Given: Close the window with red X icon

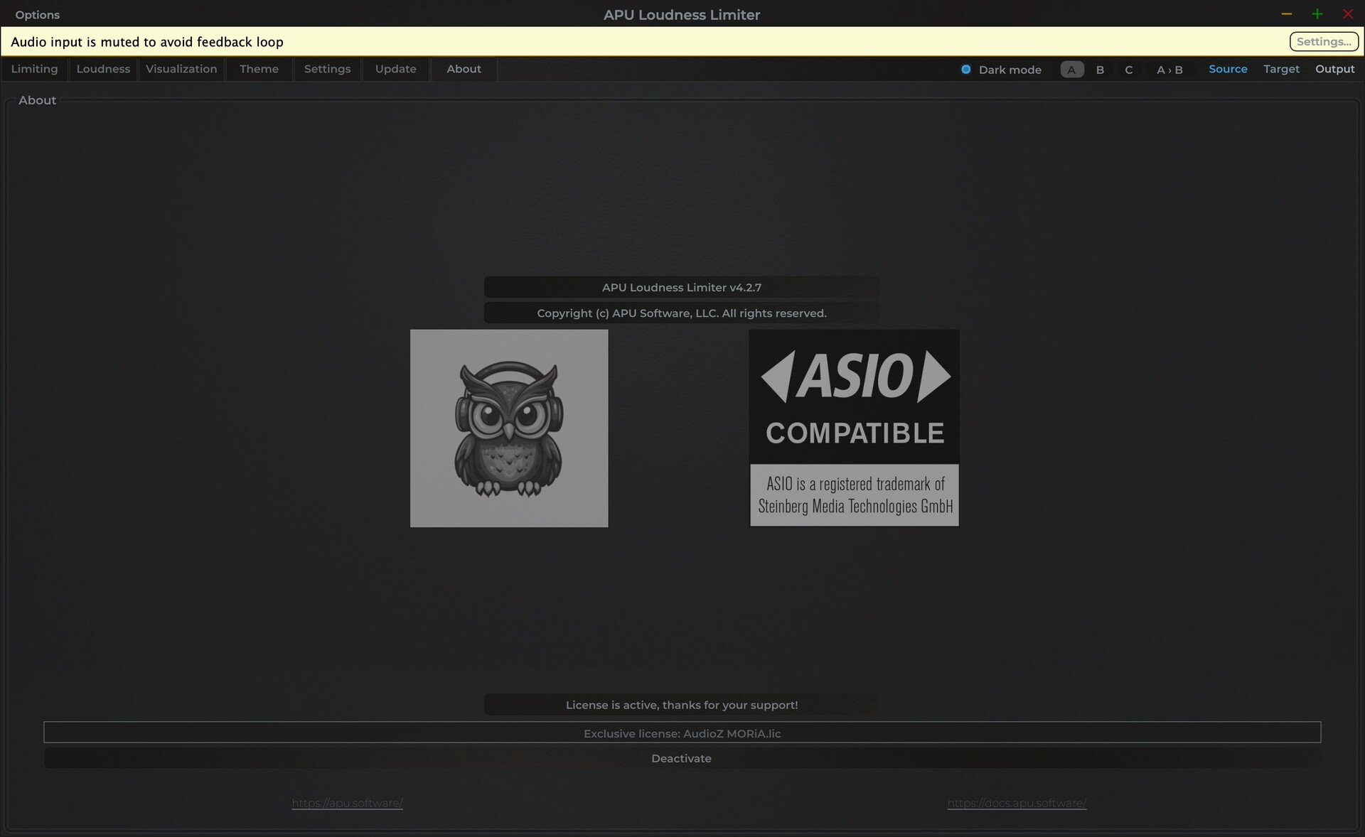Looking at the screenshot, I should pyautogui.click(x=1348, y=14).
